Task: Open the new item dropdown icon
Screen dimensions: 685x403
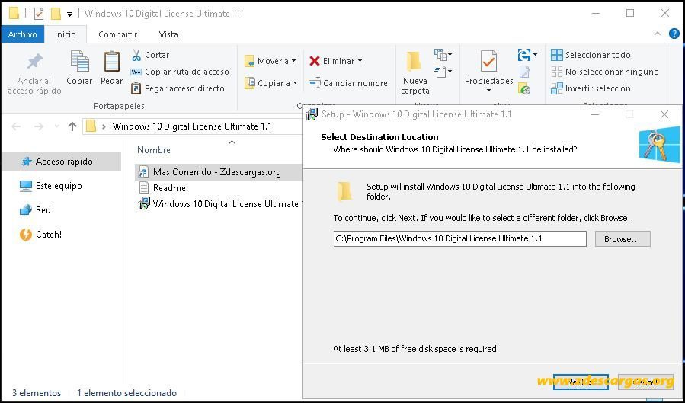Action: [x=443, y=55]
